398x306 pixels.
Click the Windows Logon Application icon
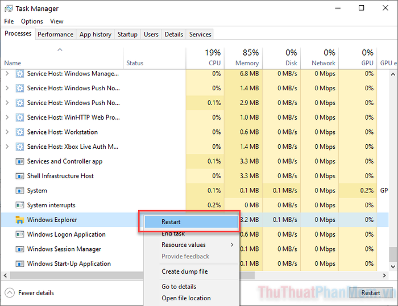pyautogui.click(x=20, y=234)
